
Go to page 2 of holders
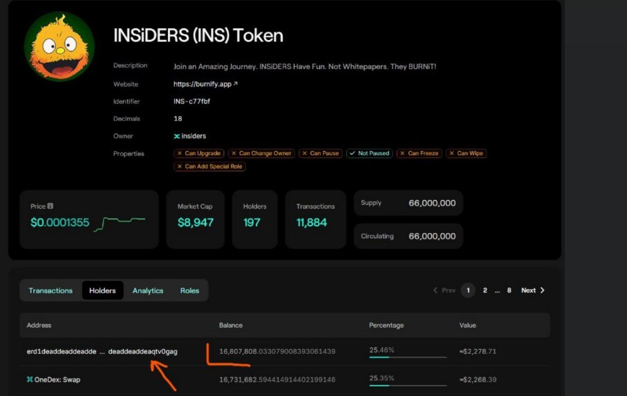tap(485, 290)
